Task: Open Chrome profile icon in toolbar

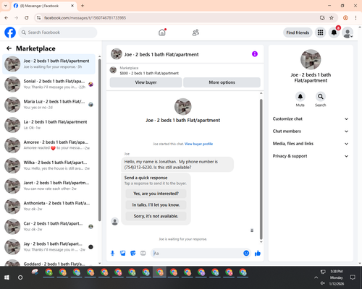Action: point(345,18)
